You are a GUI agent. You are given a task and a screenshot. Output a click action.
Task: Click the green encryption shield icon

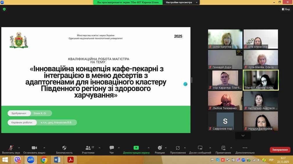(x=4, y=9)
